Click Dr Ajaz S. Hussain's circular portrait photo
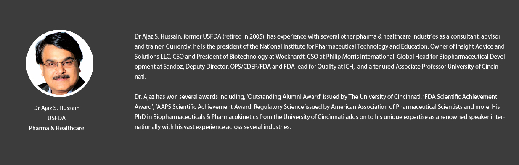 [60, 63]
